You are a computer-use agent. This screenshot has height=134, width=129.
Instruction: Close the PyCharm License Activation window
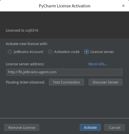pos(123,6)
